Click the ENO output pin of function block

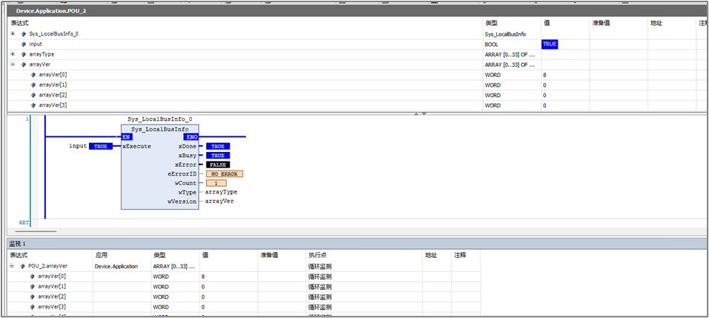coord(190,136)
